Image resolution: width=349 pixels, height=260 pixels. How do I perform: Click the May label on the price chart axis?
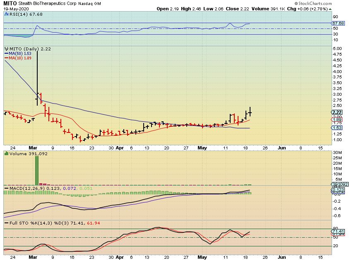pyautogui.click(x=202, y=148)
